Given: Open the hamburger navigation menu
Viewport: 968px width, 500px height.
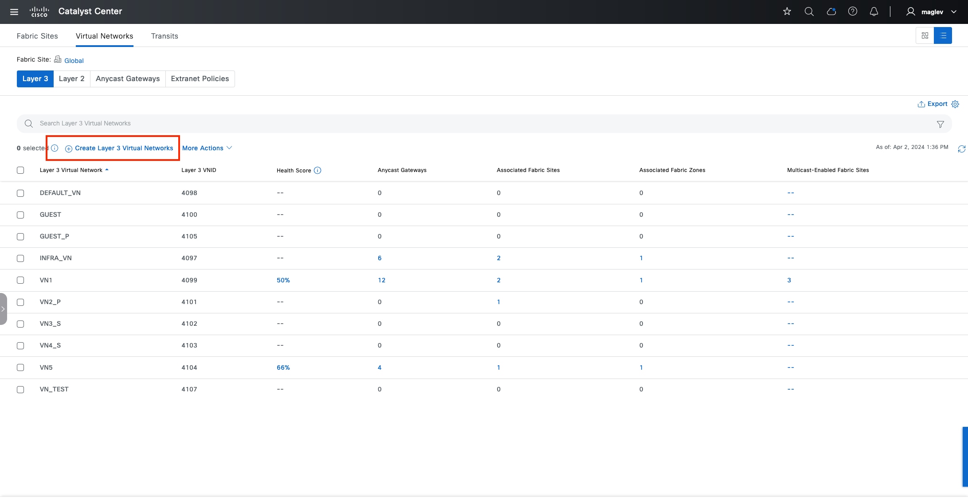Looking at the screenshot, I should pos(14,12).
